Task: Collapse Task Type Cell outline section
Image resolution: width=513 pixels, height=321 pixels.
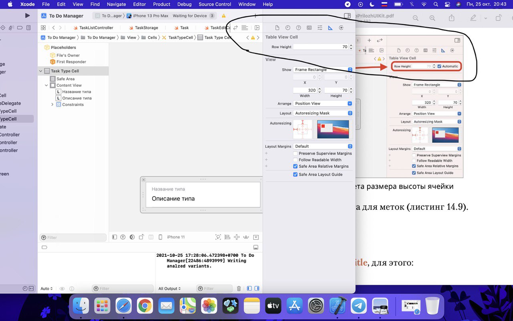Action: coord(41,71)
